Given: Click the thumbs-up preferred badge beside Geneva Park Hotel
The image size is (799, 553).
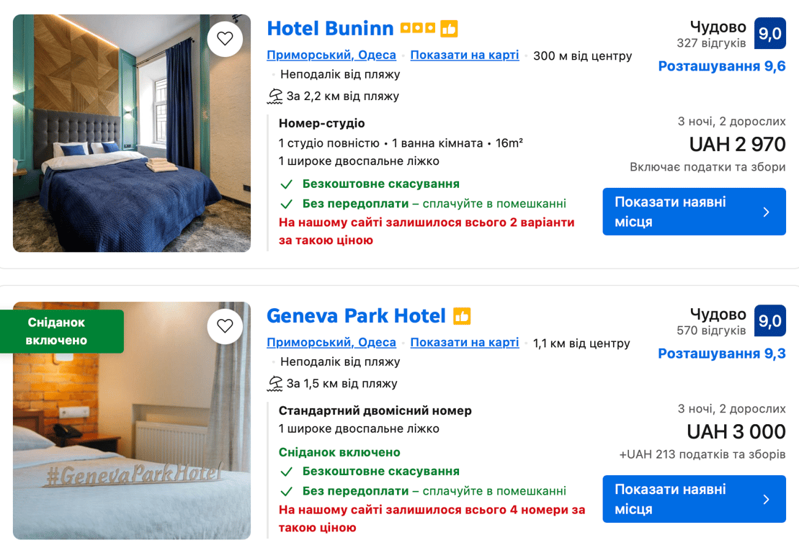Looking at the screenshot, I should [x=462, y=316].
